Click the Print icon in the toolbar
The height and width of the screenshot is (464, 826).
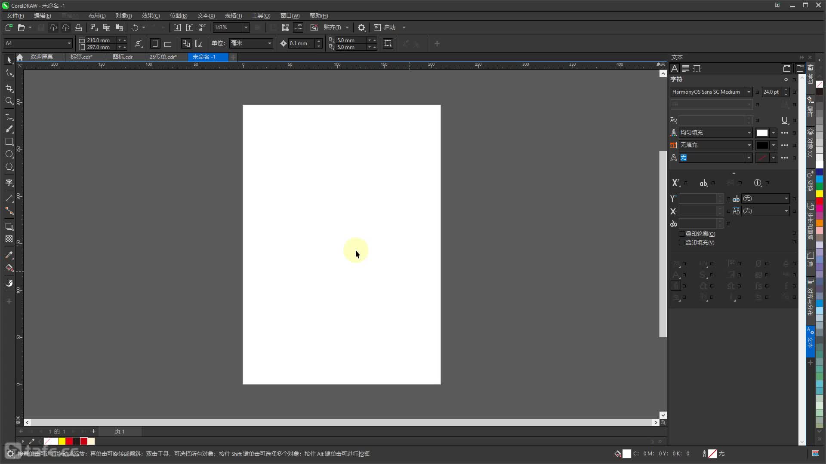78,27
